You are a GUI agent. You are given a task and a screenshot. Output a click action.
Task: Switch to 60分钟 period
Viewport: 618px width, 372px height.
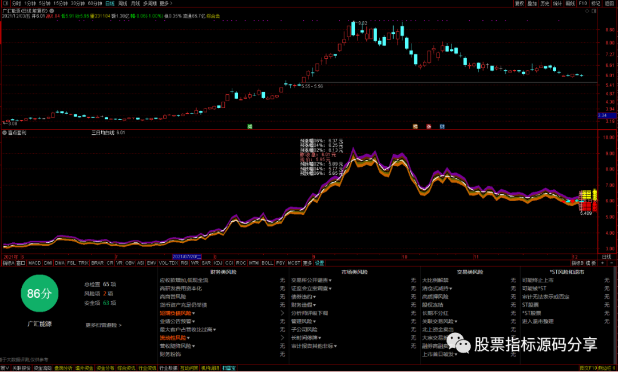[x=95, y=3]
